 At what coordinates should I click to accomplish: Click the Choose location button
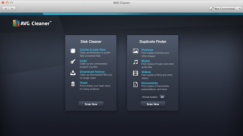(150, 97)
